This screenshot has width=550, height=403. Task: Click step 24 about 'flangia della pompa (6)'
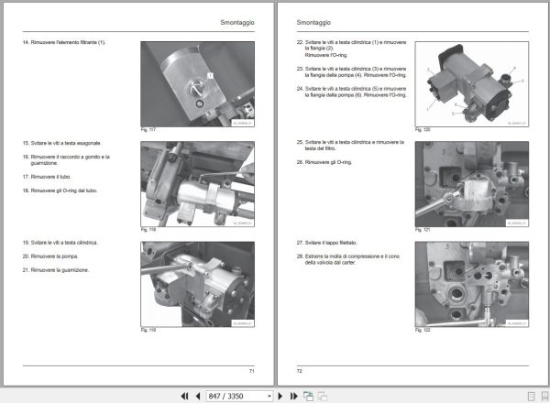pos(351,92)
